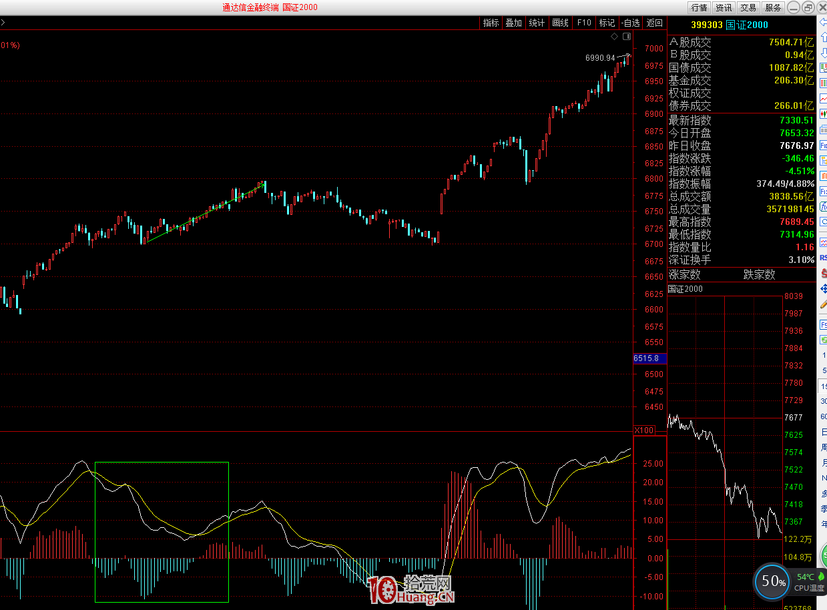Image resolution: width=827 pixels, height=610 pixels.
Task: Click the 总成交额 value 3838.56亿
Action: [x=792, y=196]
